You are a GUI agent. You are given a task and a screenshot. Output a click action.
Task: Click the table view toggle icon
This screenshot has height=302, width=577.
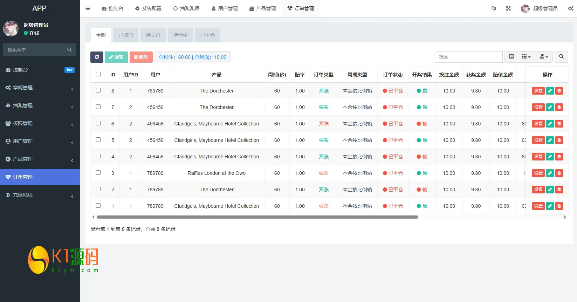pyautogui.click(x=511, y=57)
